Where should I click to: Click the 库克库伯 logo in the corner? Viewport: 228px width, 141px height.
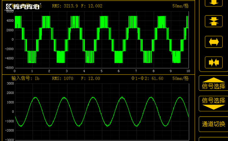coord(23,6)
